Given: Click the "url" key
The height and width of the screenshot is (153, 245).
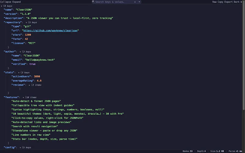Looking at the screenshot, I should [x=15, y=31].
